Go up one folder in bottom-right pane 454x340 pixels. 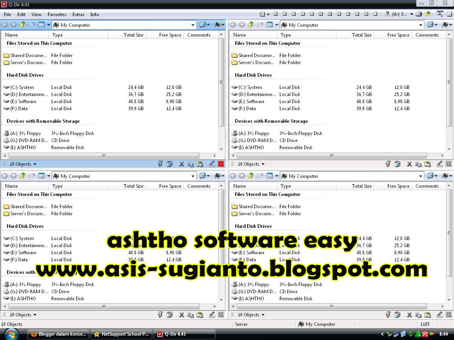pyautogui.click(x=251, y=176)
